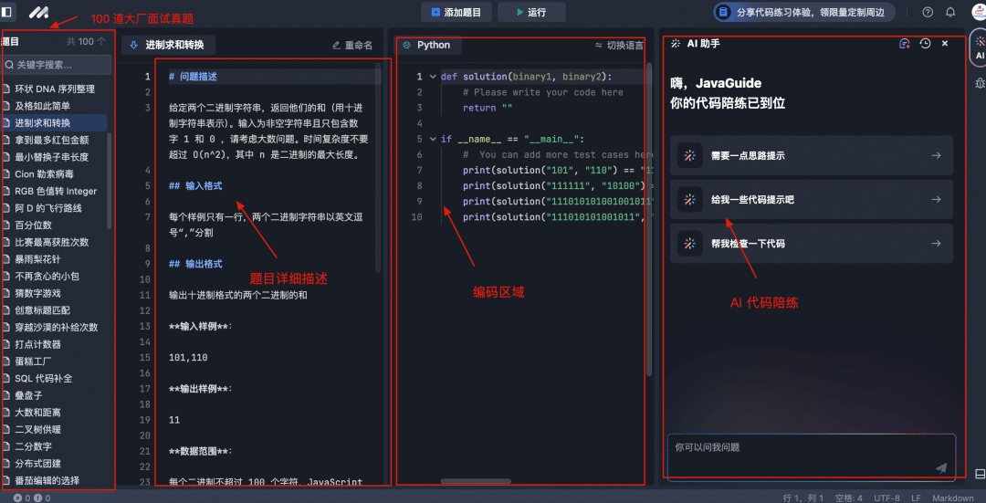
Task: Click file icon of 穿越沙漠的补给次数
Action: [6, 327]
